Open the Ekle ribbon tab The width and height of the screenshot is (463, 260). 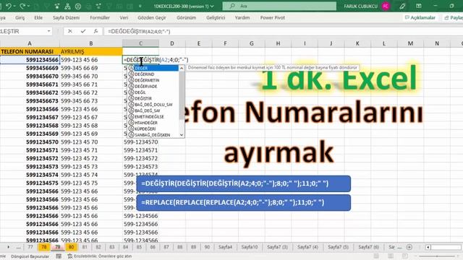pos(38,17)
